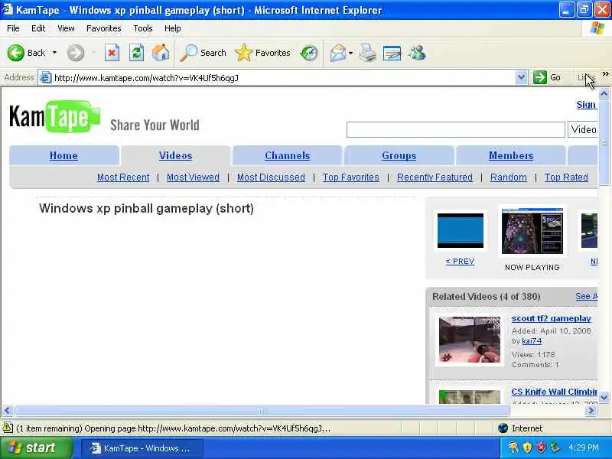Viewport: 612px width, 459px height.
Task: Open the blue previous video thumbnail
Action: [461, 231]
